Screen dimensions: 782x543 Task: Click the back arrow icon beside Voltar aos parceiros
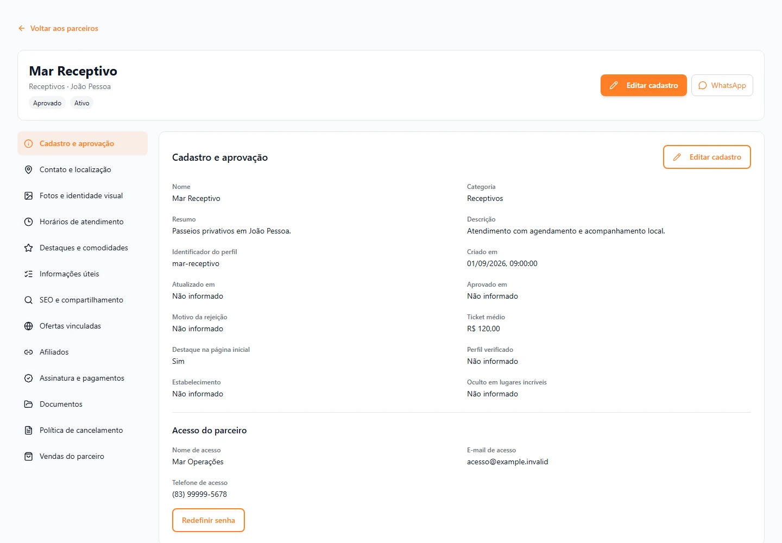(x=22, y=28)
